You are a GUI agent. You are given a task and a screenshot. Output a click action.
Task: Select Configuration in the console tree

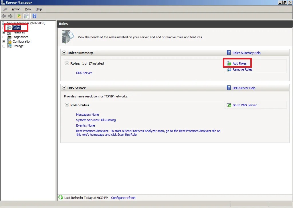pyautogui.click(x=22, y=41)
